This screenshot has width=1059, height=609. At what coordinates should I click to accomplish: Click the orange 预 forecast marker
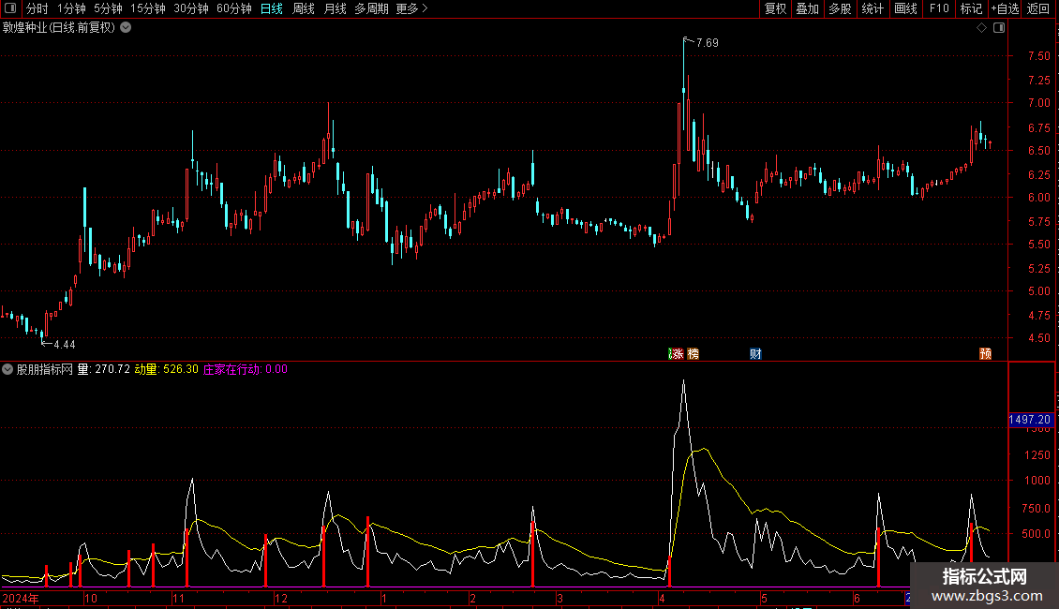[x=985, y=354]
